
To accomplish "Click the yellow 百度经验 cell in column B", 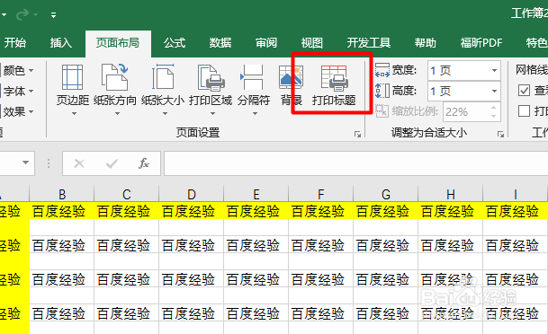I will 62,211.
